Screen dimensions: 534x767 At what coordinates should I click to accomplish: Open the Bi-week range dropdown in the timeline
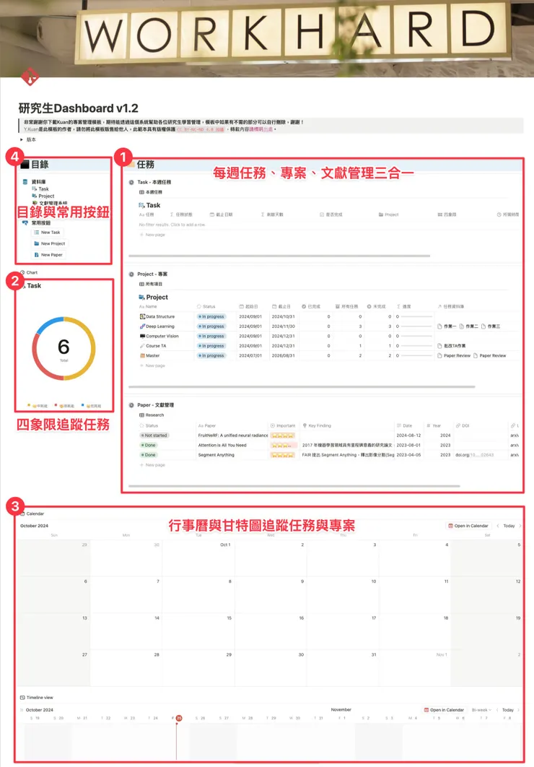pyautogui.click(x=481, y=710)
